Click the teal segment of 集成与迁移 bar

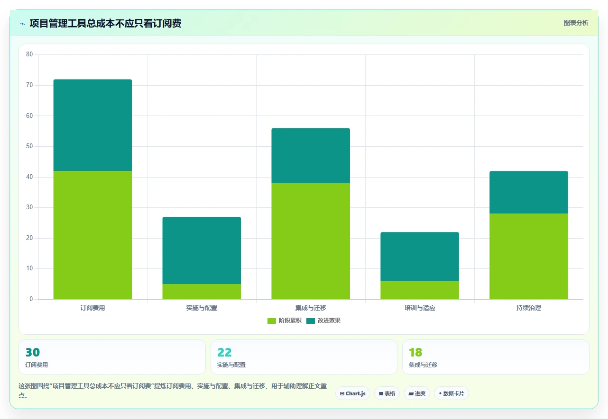311,156
